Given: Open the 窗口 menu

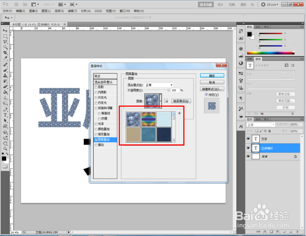Looking at the screenshot, I should tap(125, 11).
